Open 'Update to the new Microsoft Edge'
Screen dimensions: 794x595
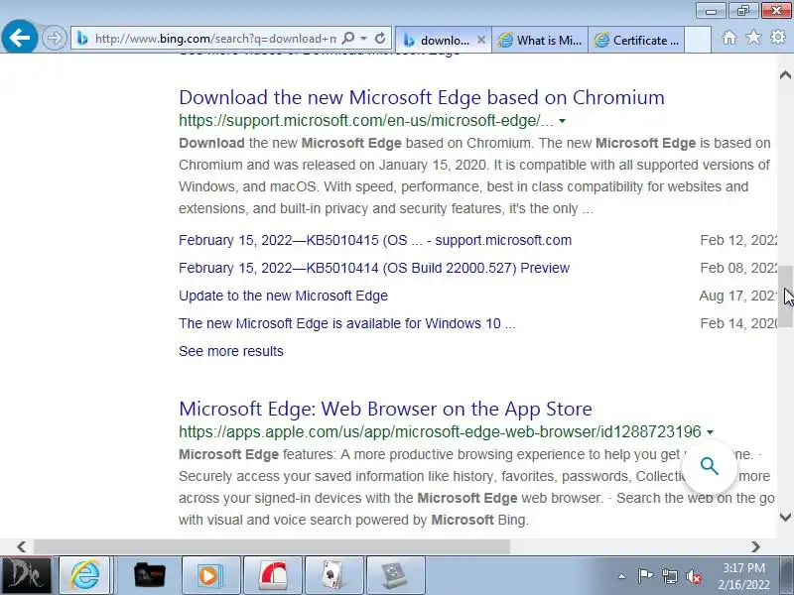[x=283, y=296]
